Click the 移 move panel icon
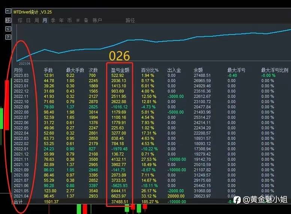The width and height of the screenshot is (291, 214). 8,20
